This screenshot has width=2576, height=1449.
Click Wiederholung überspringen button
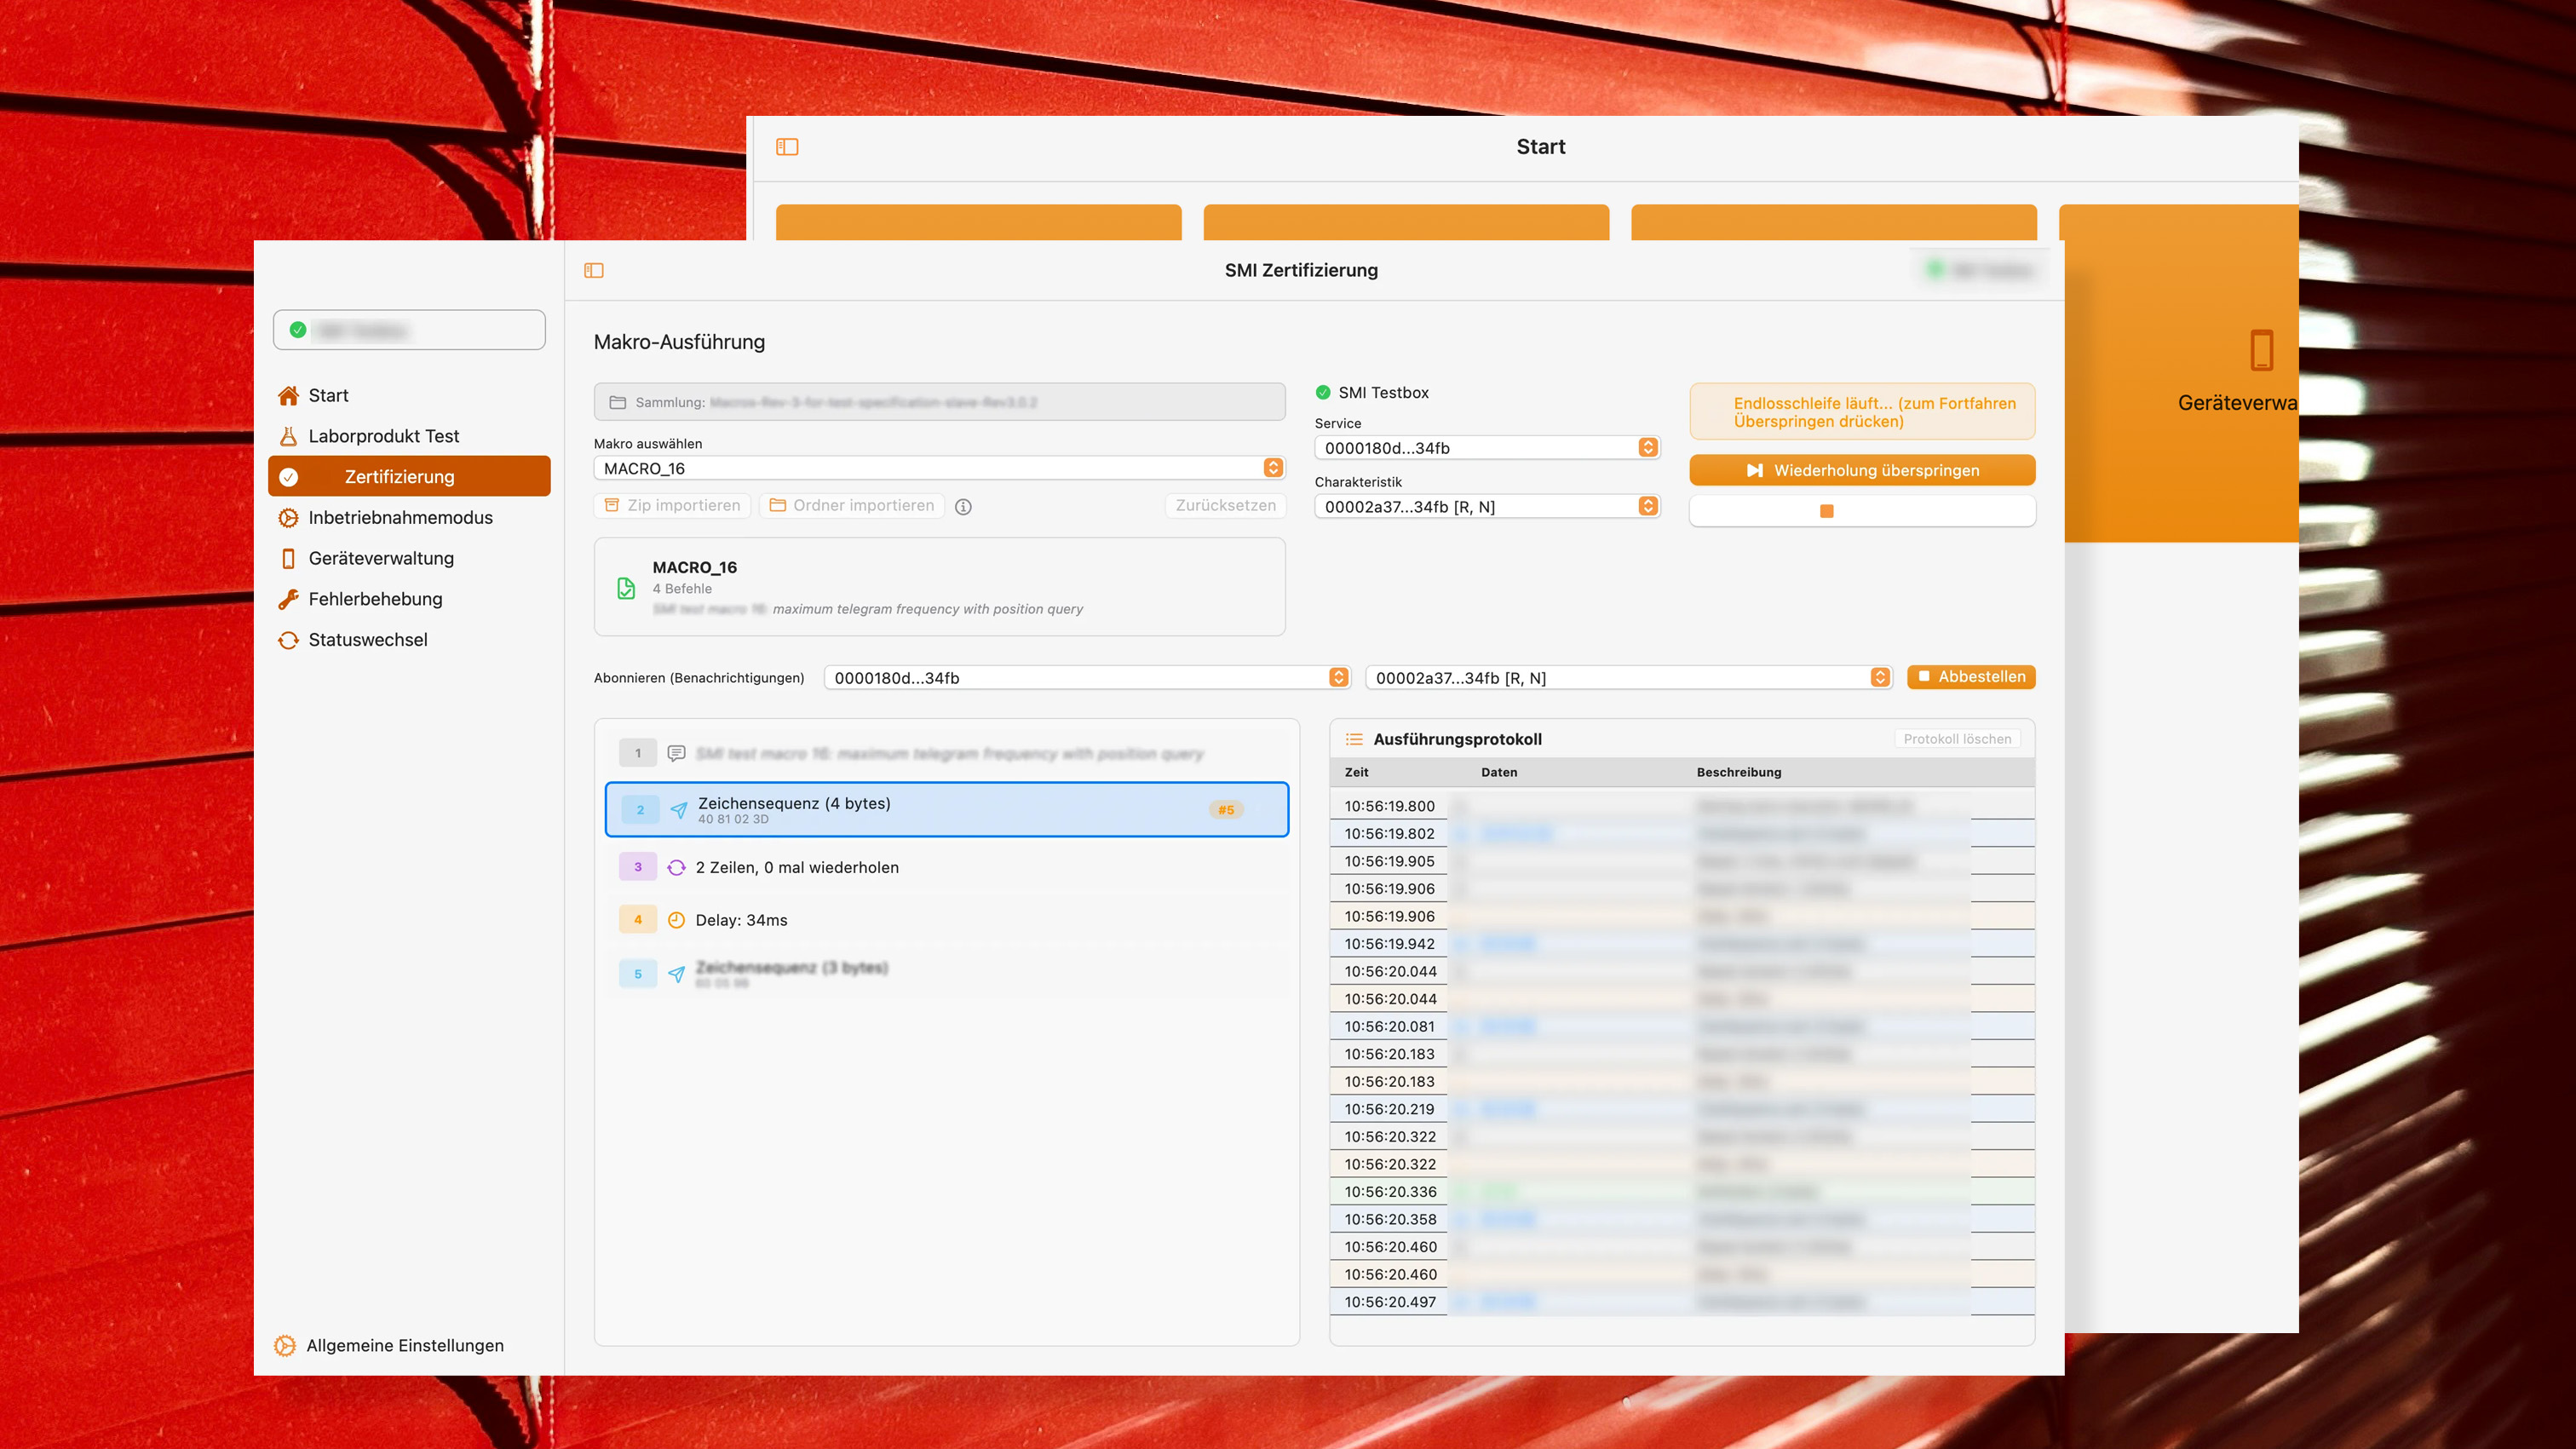click(x=1862, y=470)
